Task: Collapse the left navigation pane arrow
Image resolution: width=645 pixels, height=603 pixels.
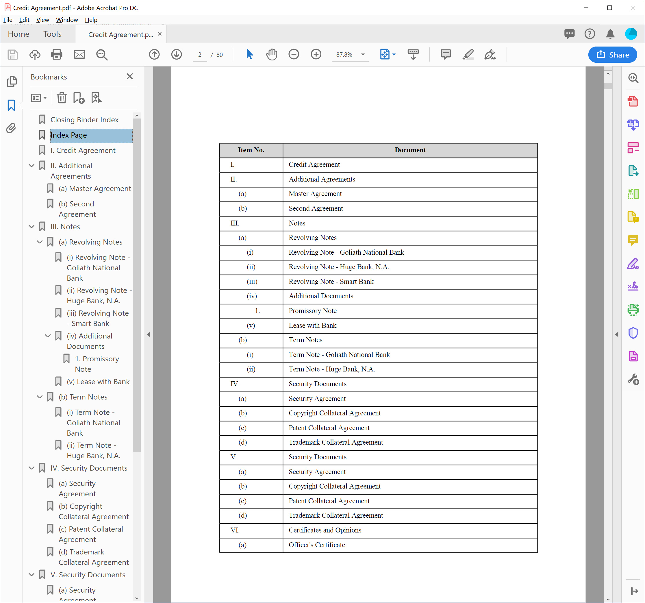Action: (x=149, y=334)
